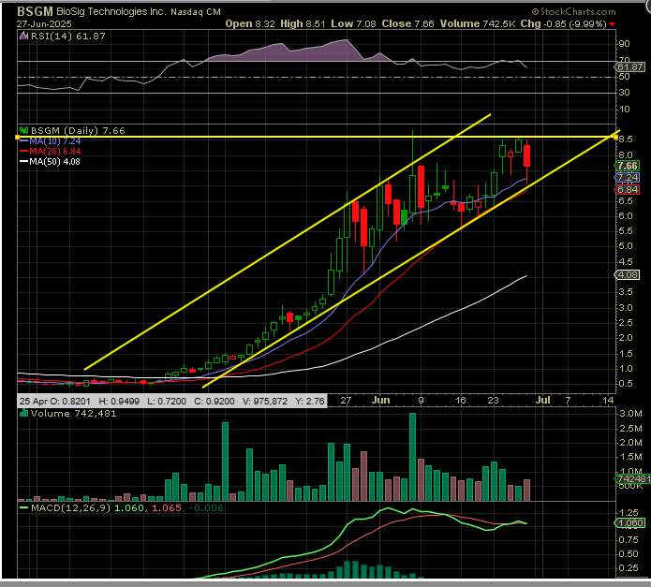Click the Close 7.66 value in header
This screenshot has width=651, height=587.
click(x=407, y=24)
